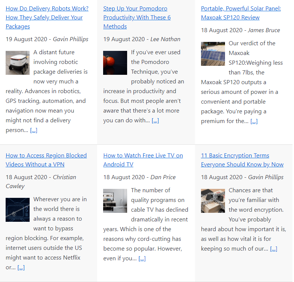Expand the Android TV excerpt via [...]
Screen dimensions: 294x282
pyautogui.click(x=142, y=258)
